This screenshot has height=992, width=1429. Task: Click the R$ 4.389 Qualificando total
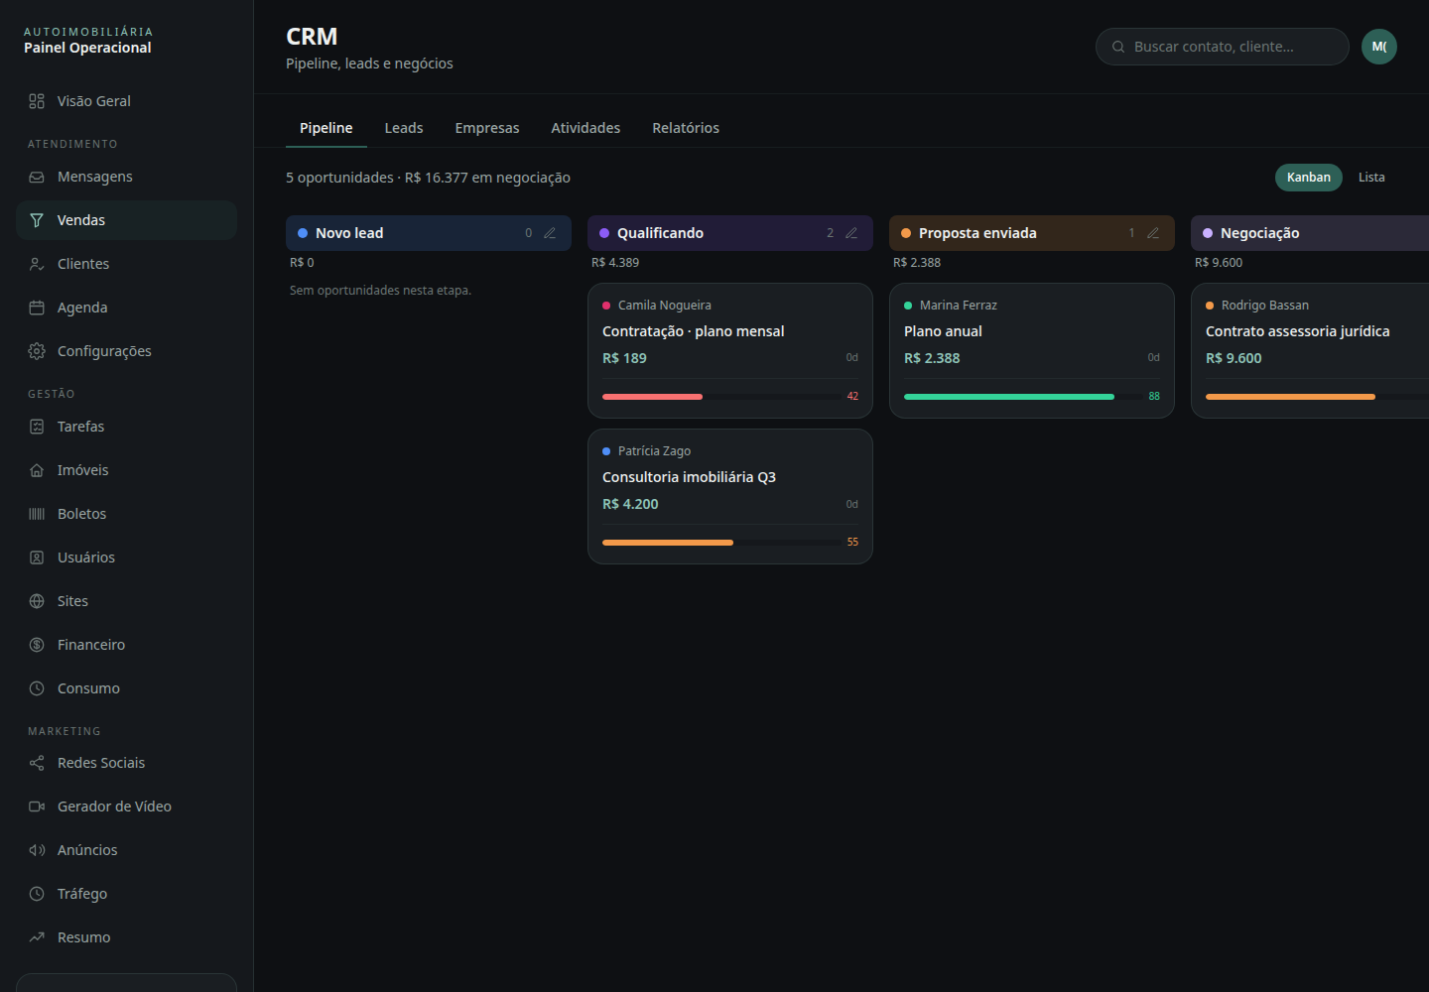coord(615,263)
